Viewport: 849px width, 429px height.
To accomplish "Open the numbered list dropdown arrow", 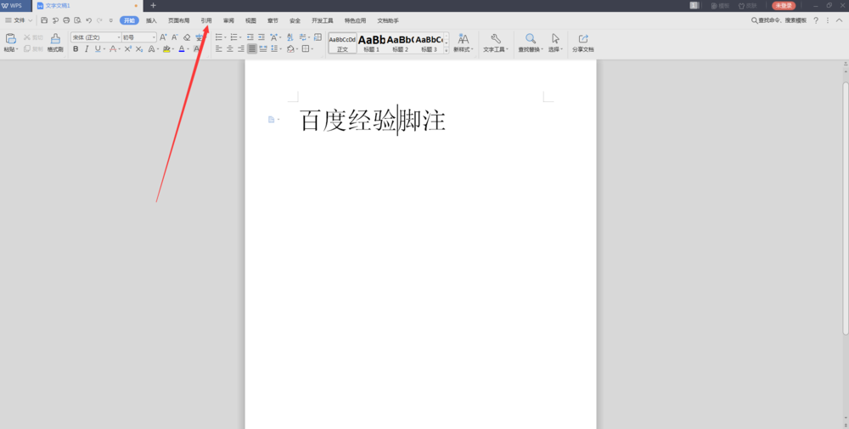I will click(240, 37).
